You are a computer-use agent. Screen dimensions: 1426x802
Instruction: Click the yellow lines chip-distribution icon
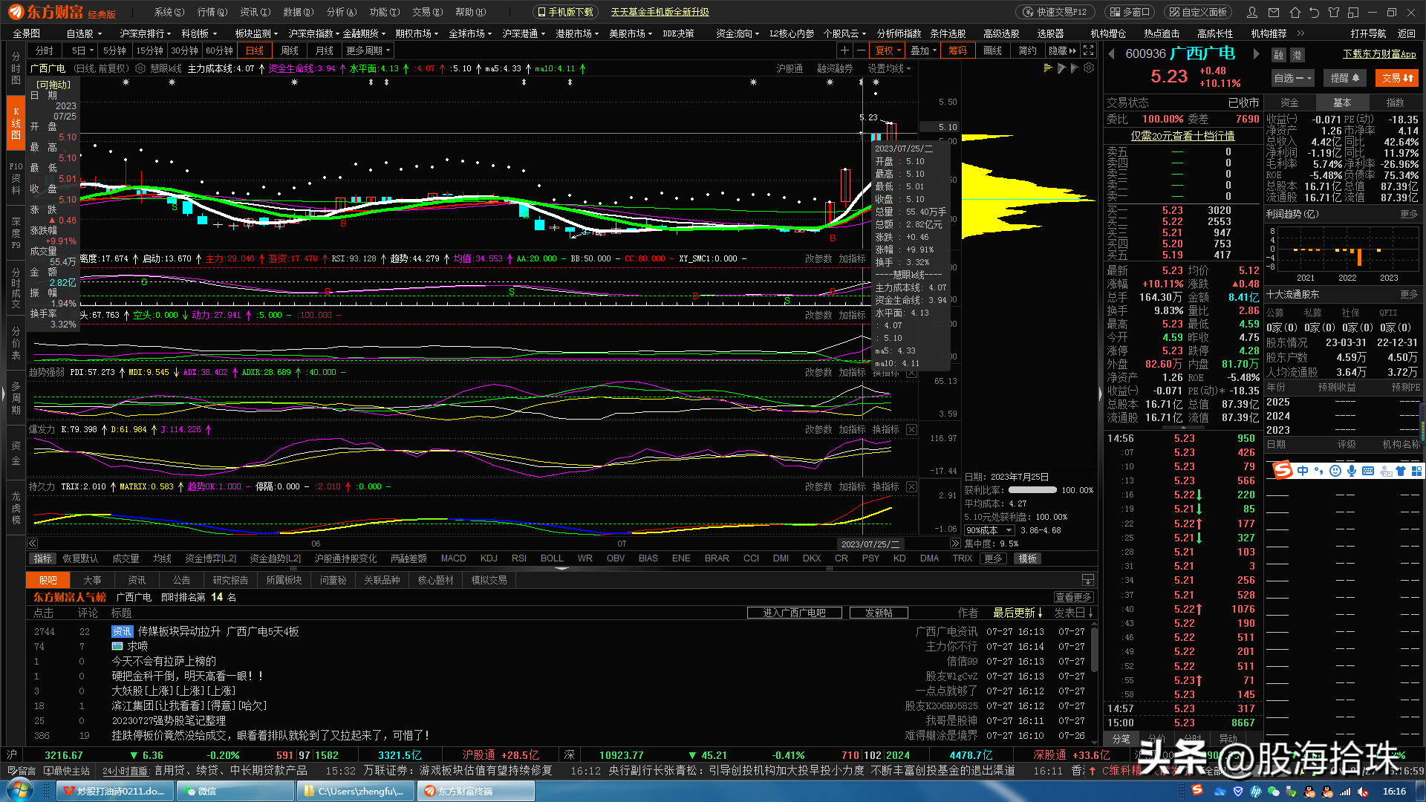[x=1048, y=68]
